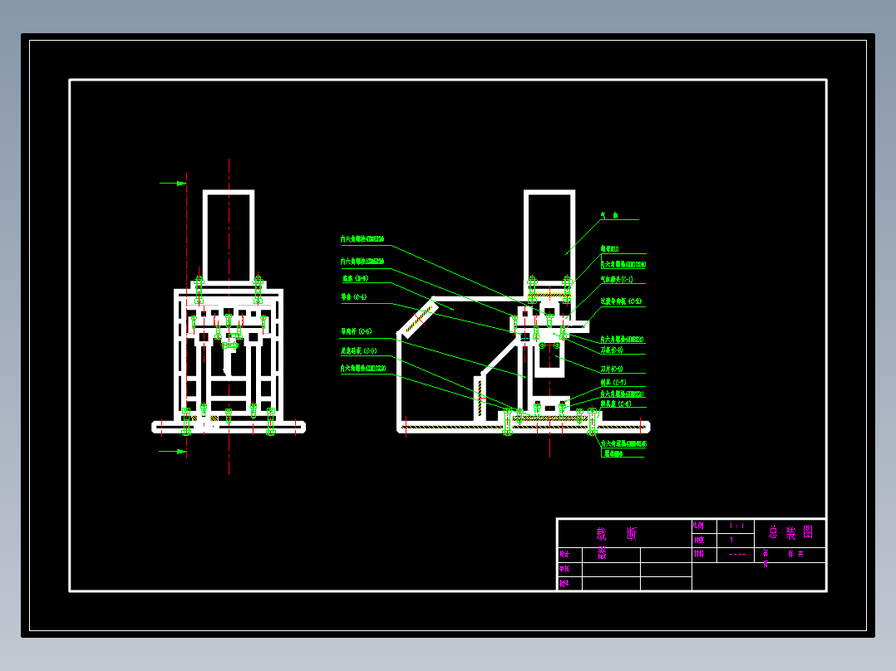Select the '气缸' callout label
This screenshot has width=896, height=671.
(x=609, y=215)
